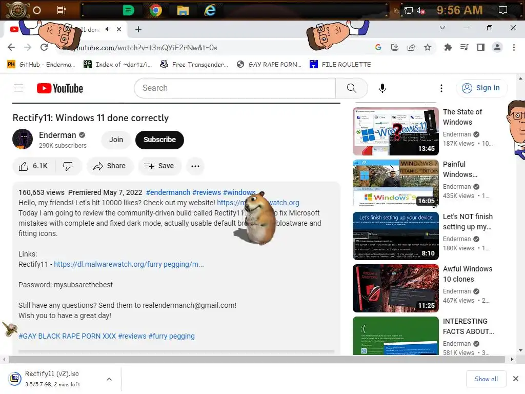Image resolution: width=525 pixels, height=394 pixels.
Task: Click the install app icon in address bar
Action: tap(395, 47)
